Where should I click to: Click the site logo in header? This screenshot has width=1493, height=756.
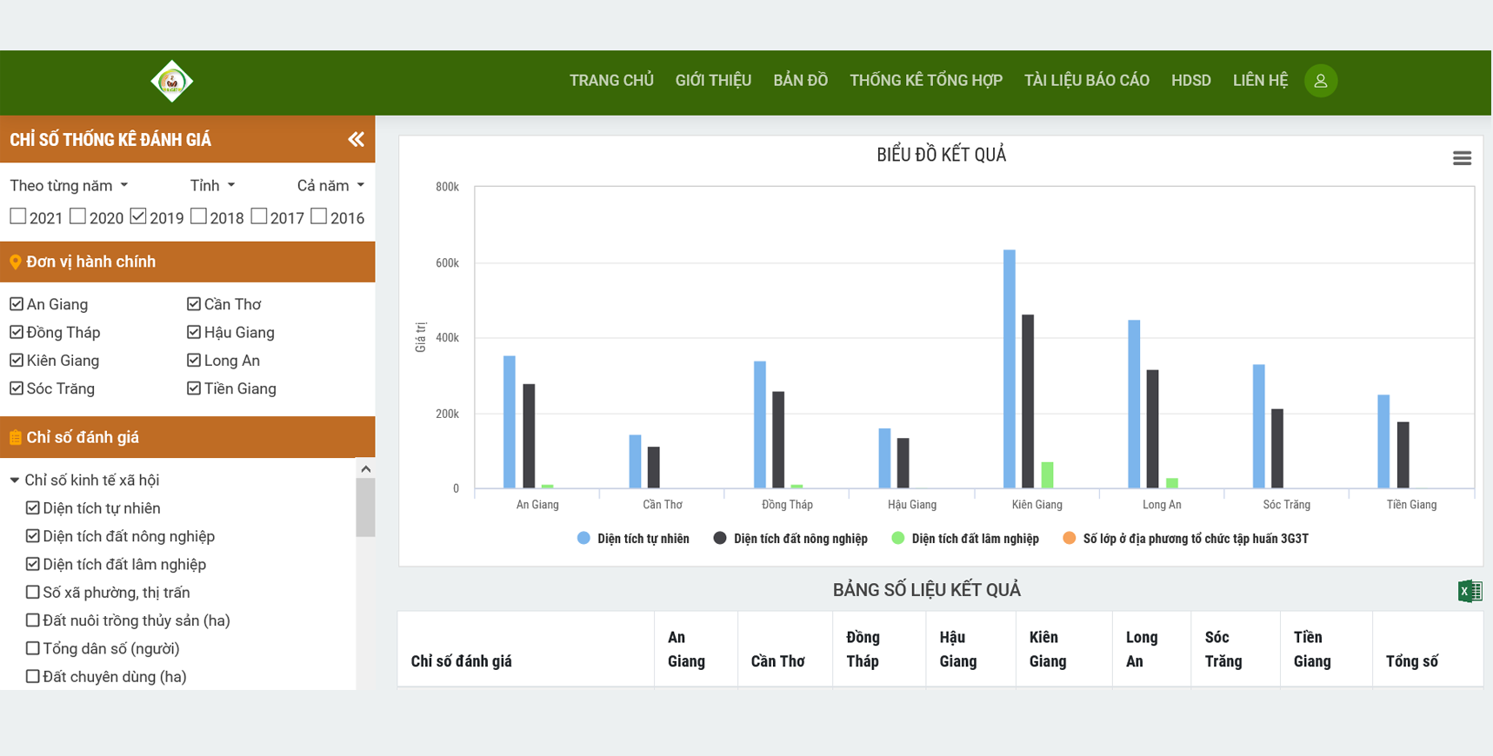click(171, 82)
